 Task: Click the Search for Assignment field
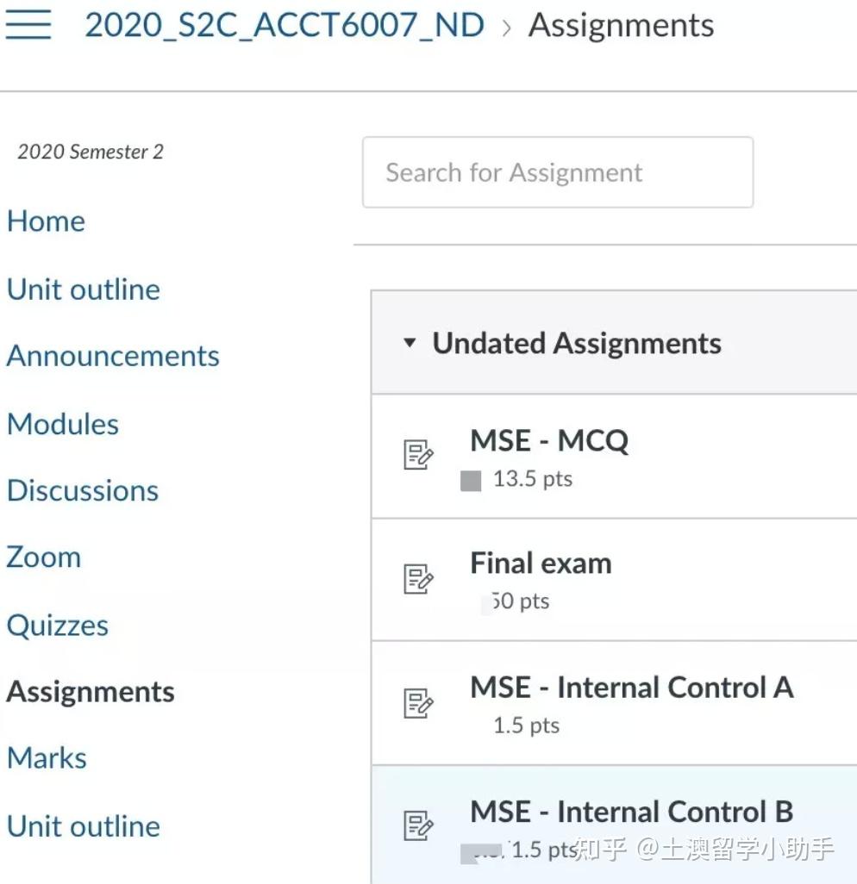tap(558, 172)
